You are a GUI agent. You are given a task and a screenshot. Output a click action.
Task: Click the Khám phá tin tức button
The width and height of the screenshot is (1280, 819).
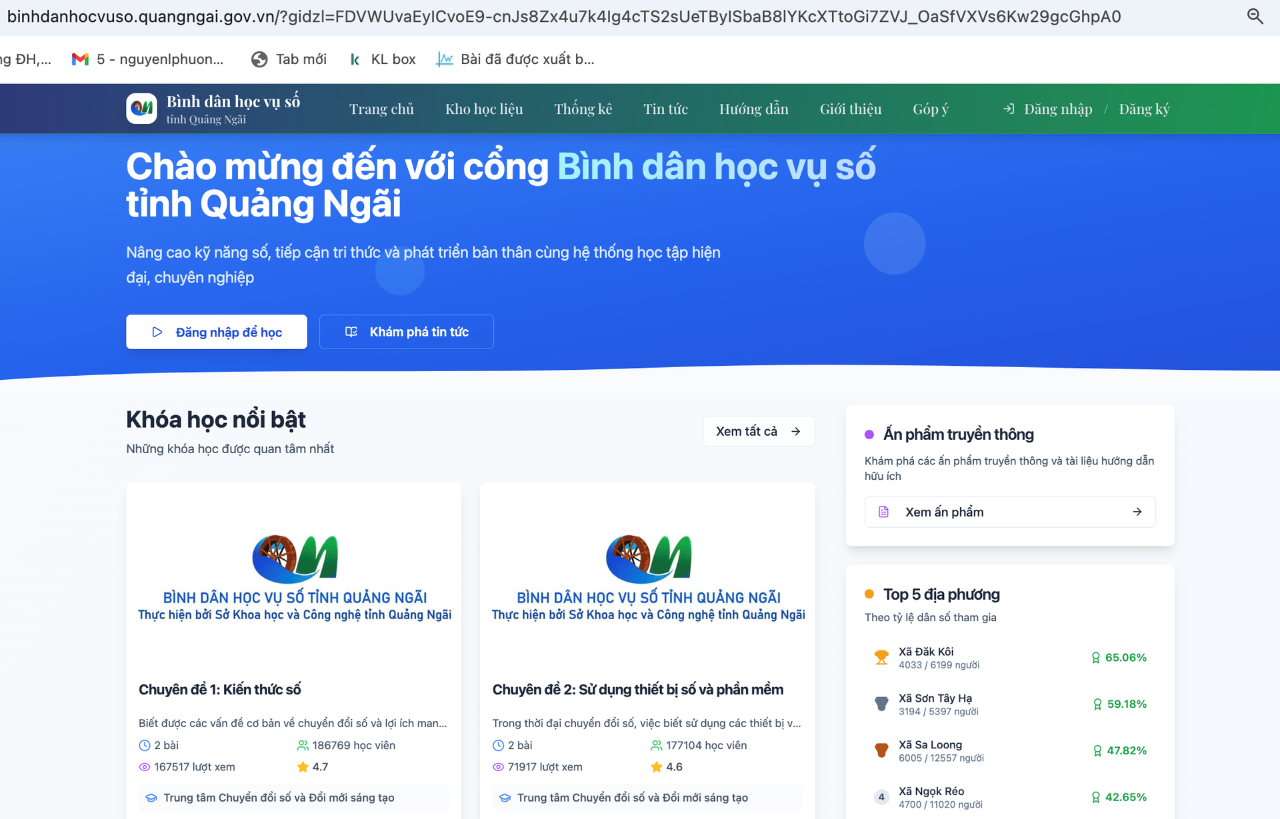(x=406, y=332)
